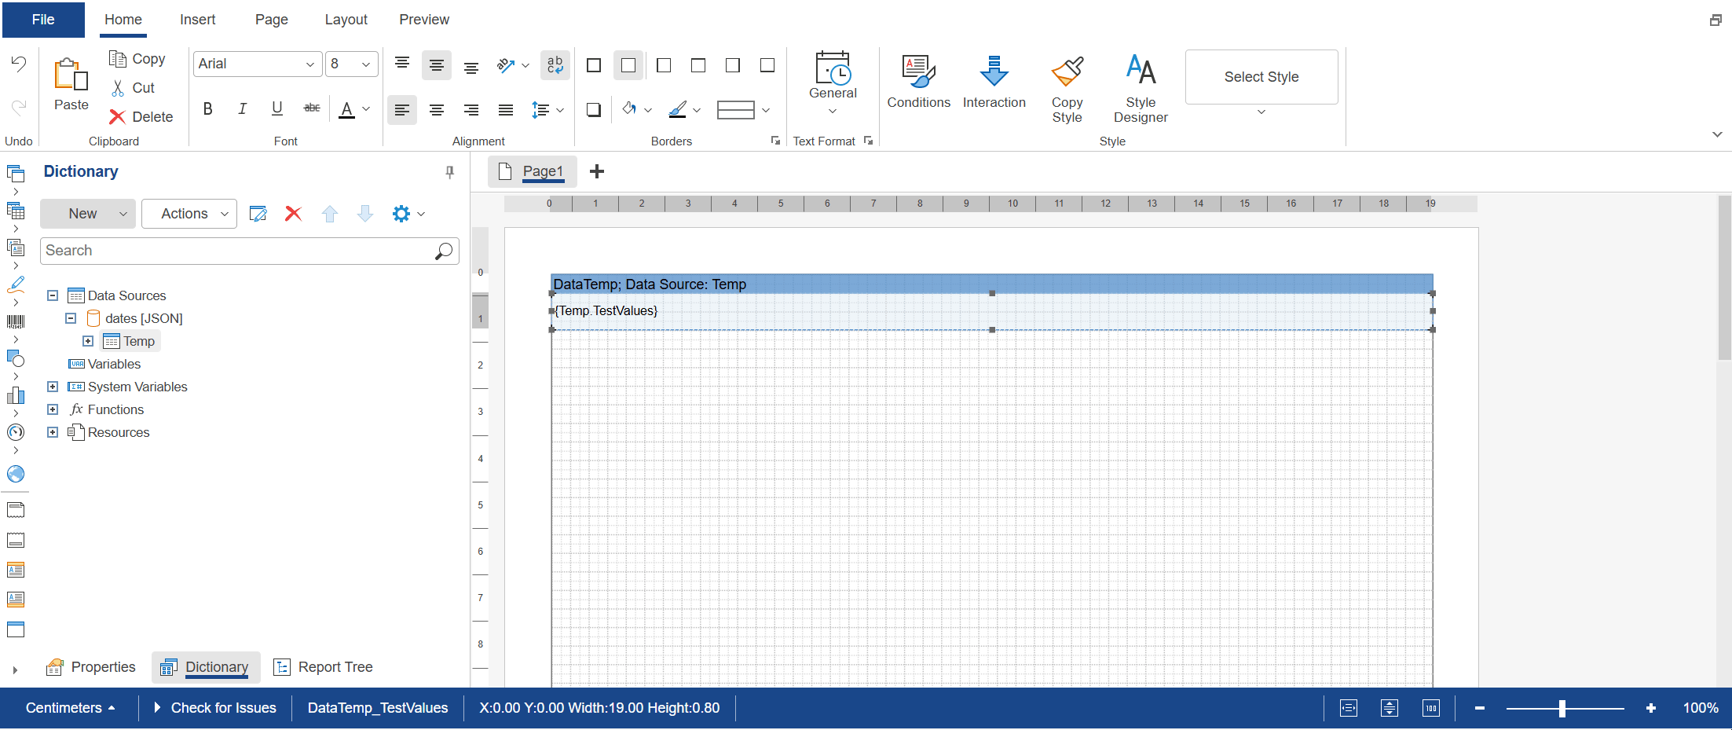1732x730 pixels.
Task: Switch to the Layout tab
Action: click(346, 20)
